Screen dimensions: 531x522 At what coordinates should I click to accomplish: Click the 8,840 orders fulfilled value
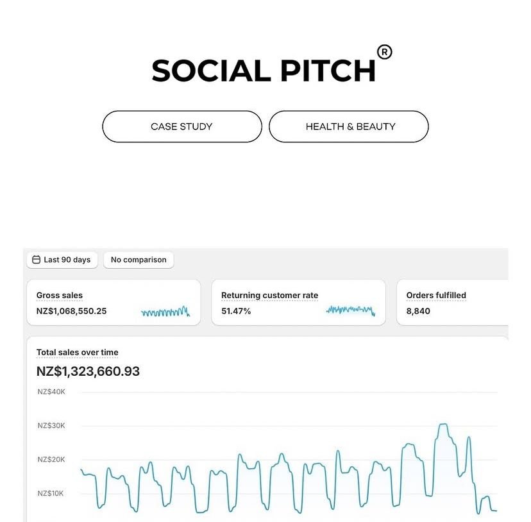(x=418, y=311)
